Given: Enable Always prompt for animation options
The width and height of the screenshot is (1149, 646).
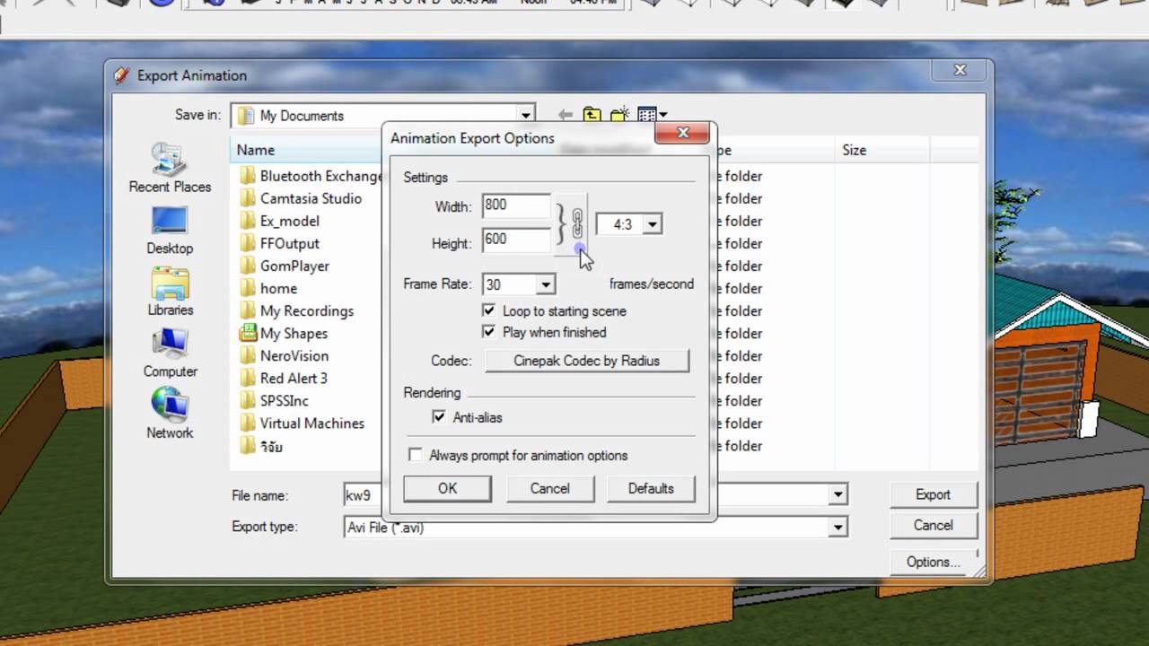Looking at the screenshot, I should pyautogui.click(x=415, y=455).
